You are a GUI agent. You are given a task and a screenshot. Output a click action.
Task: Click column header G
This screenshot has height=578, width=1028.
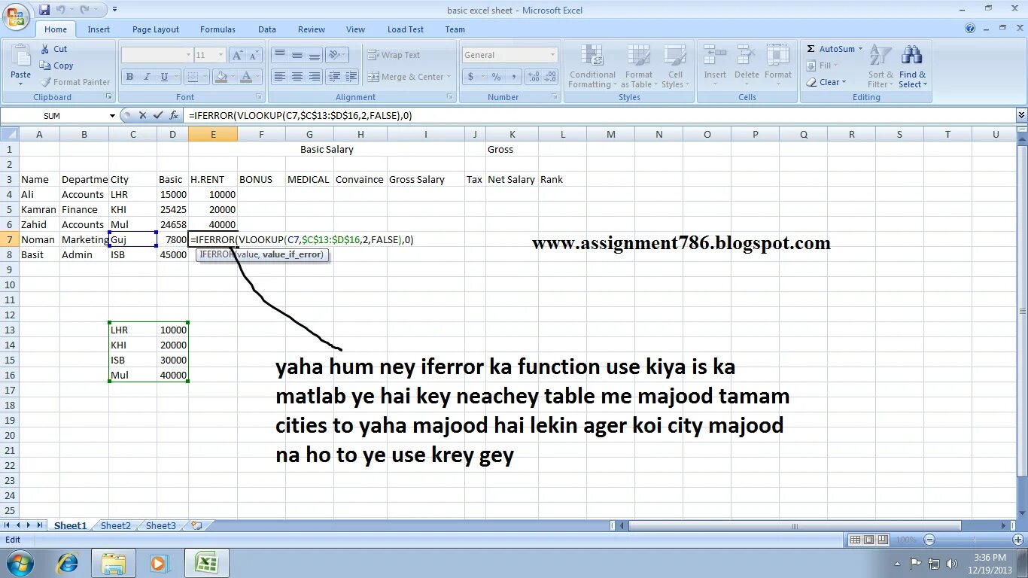point(309,134)
